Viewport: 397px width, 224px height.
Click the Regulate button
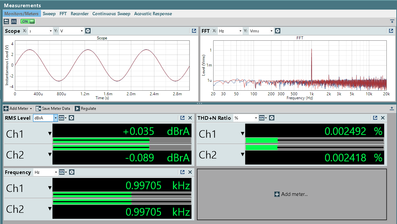point(86,109)
